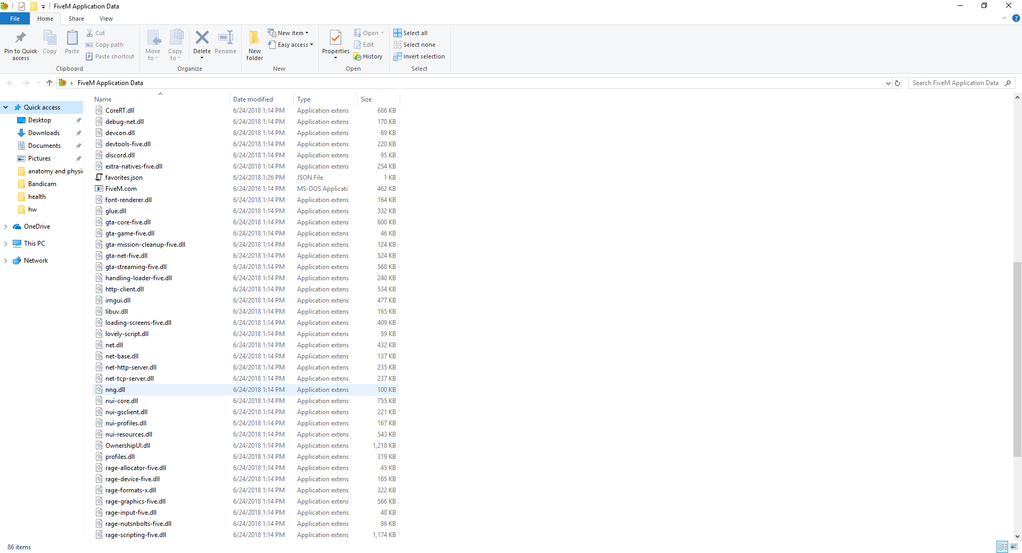This screenshot has height=553, width=1022.
Task: Sort files by the Date modified column
Action: [x=253, y=99]
